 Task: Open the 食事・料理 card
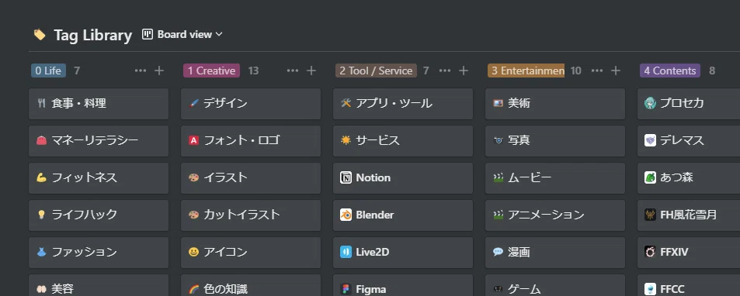[99, 104]
